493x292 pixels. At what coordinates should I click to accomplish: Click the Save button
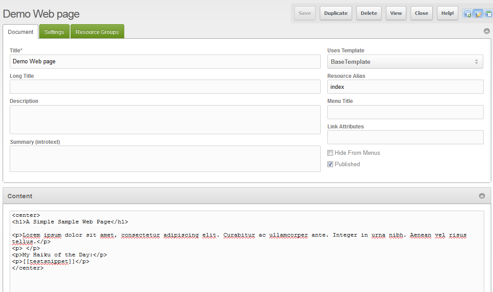(x=304, y=13)
